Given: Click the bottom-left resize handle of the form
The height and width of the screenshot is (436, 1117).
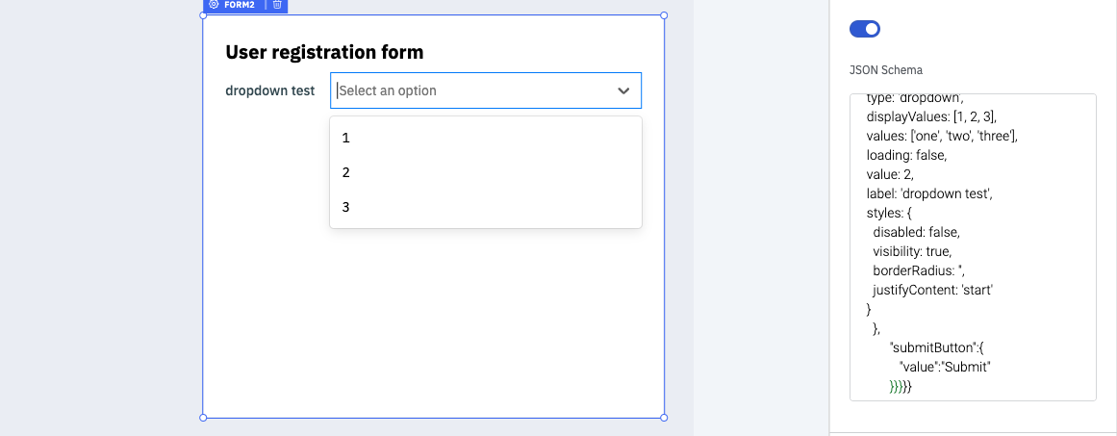Looking at the screenshot, I should pos(203,418).
